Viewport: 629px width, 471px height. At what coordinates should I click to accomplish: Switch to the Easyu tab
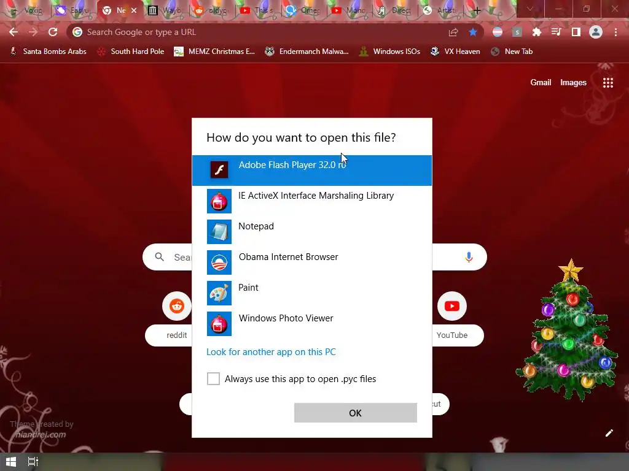(74, 10)
